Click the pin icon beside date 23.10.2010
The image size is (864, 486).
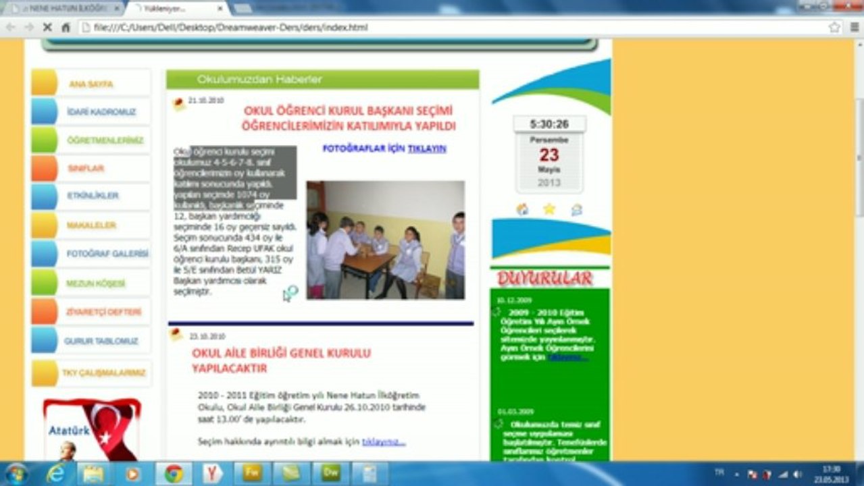(176, 334)
